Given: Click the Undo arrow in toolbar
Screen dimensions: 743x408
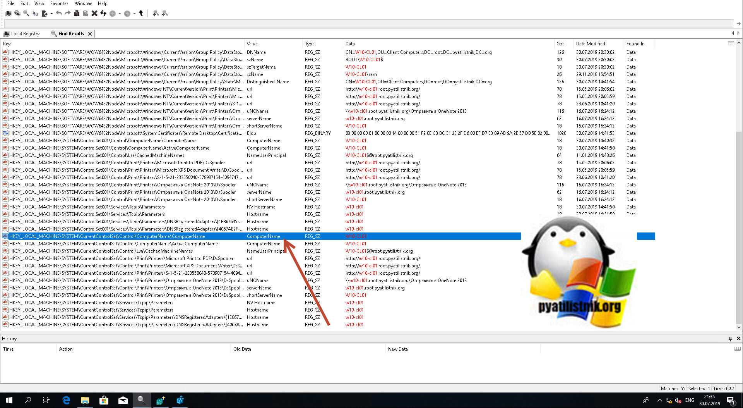Looking at the screenshot, I should pyautogui.click(x=59, y=14).
